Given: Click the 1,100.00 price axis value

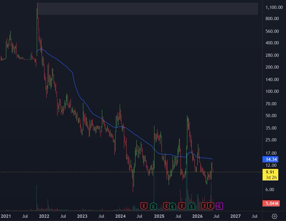Looking at the screenshot, I should 274,8.
